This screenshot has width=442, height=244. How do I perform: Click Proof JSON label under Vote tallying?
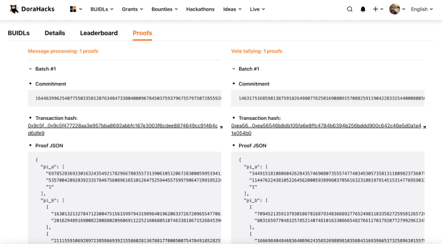252,145
